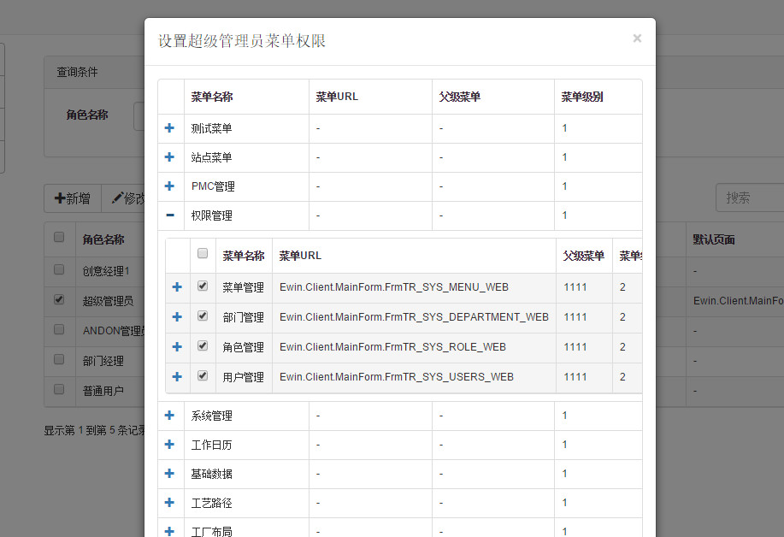The width and height of the screenshot is (784, 537).
Task: Uncheck the 菜单管理 checkbox
Action: click(x=203, y=286)
